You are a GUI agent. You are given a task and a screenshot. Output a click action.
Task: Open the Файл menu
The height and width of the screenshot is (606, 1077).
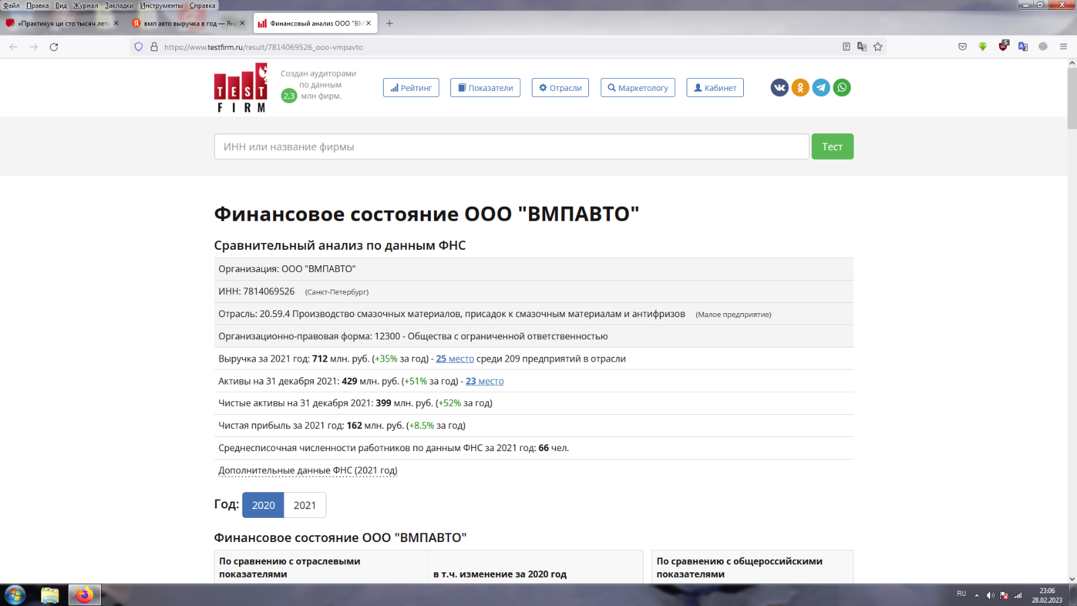click(x=11, y=5)
